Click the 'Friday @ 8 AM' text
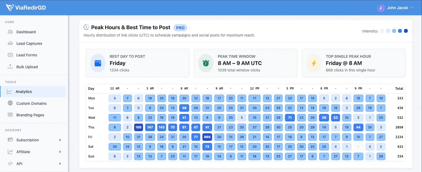Screen dimensions: 422x172 344,63
